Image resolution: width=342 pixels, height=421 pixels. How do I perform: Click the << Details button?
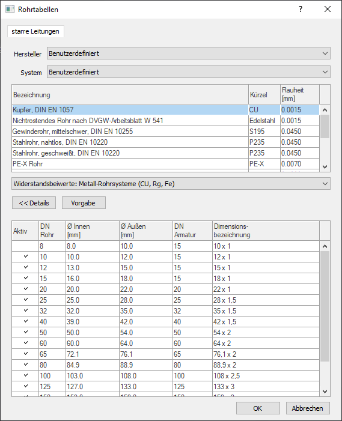point(34,203)
